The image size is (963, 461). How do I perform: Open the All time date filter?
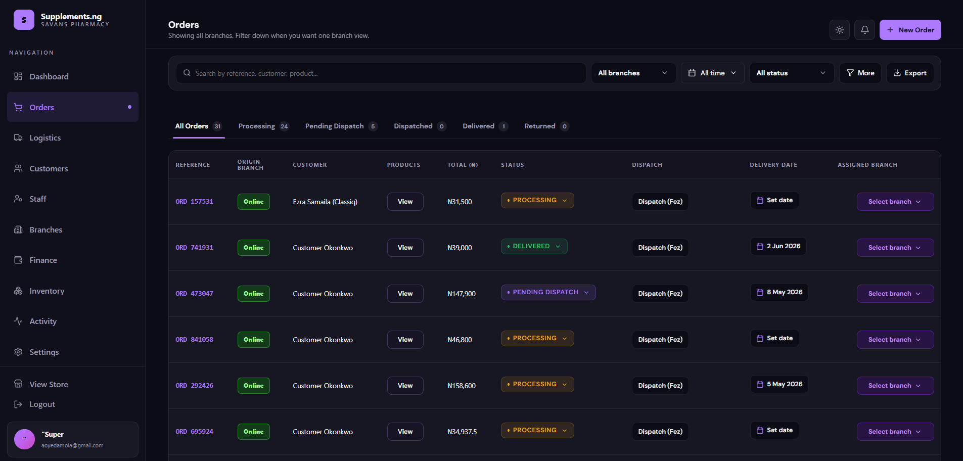point(713,73)
